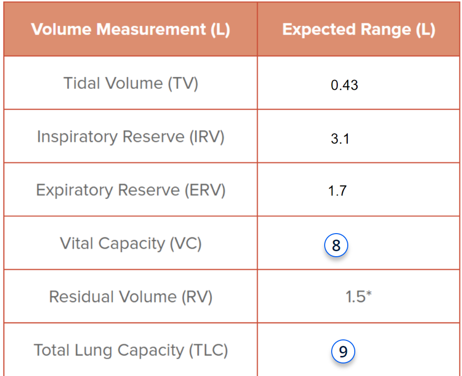Select the 1.5* residual volume value
Image resolution: width=462 pixels, height=376 pixels.
coord(358,297)
